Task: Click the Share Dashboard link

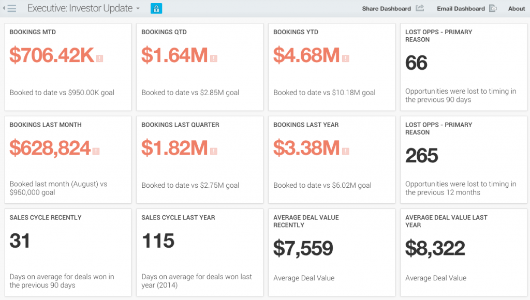Action: click(386, 8)
